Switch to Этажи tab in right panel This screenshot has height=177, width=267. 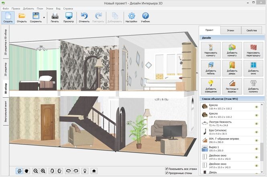click(230, 30)
